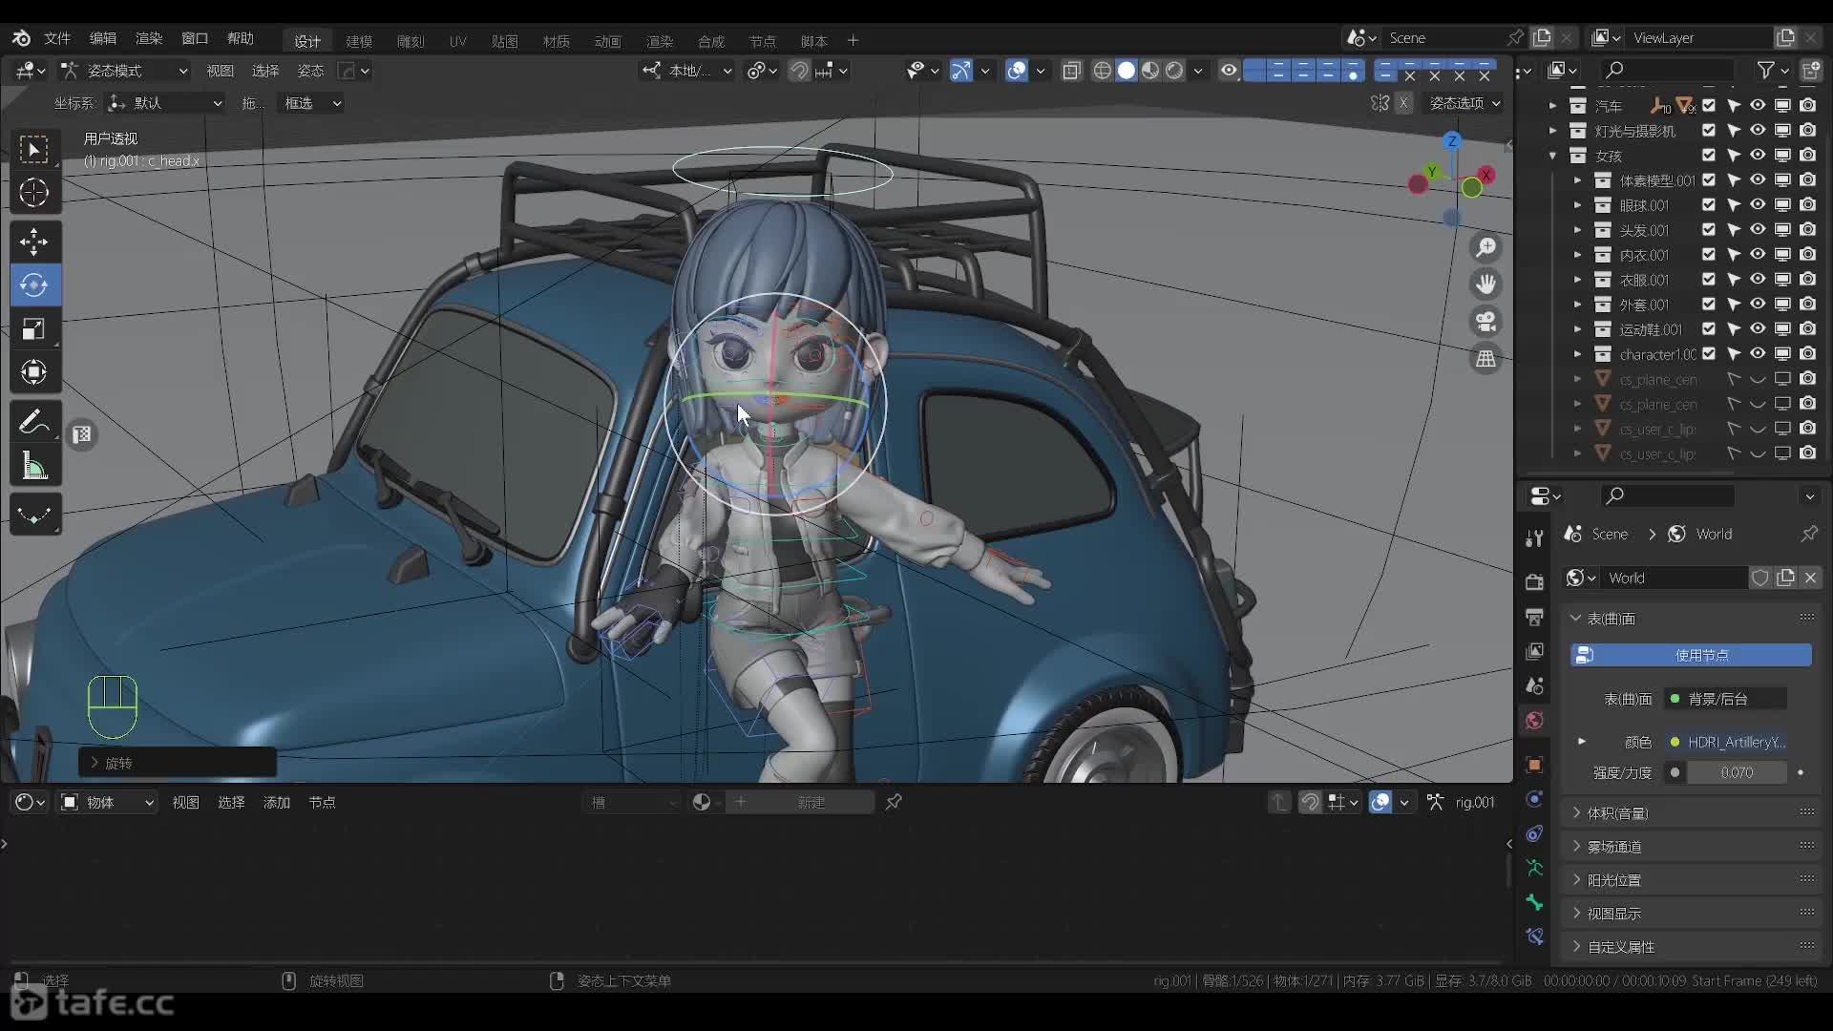This screenshot has height=1031, width=1833.
Task: Select solid viewport shading mode
Action: [x=1127, y=71]
